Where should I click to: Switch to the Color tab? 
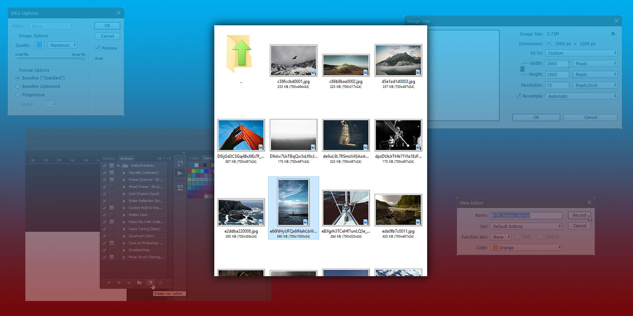194,158
